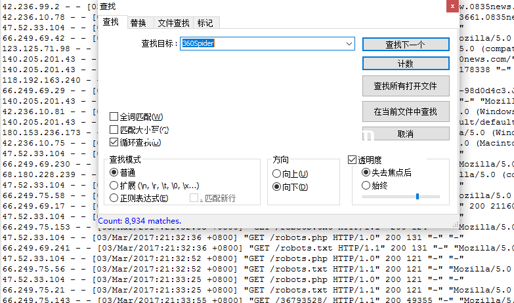Set search direction to 向上
Viewport: 514px width, 303px height.
[277, 174]
